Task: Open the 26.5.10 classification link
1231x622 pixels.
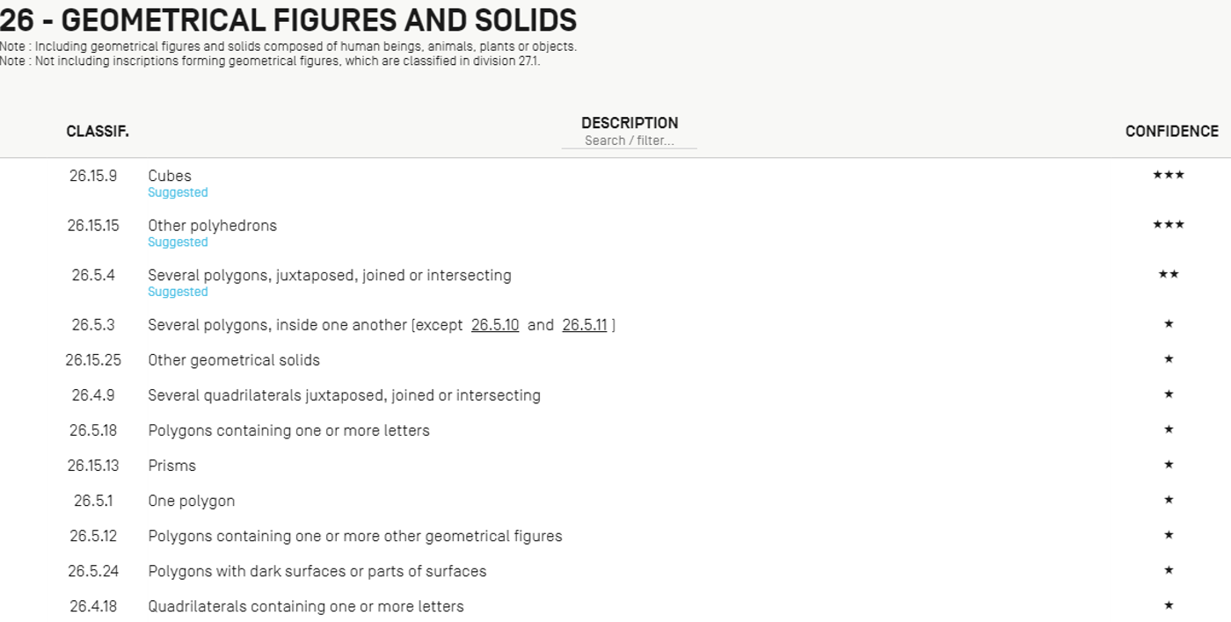Action: pos(495,325)
